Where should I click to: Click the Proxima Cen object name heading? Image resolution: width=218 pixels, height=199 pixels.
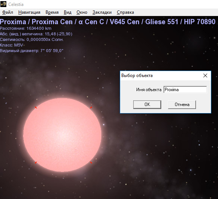[52, 22]
